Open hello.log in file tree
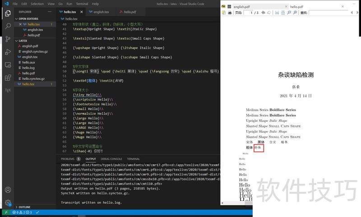The image size is (361, 217). (x=28, y=68)
